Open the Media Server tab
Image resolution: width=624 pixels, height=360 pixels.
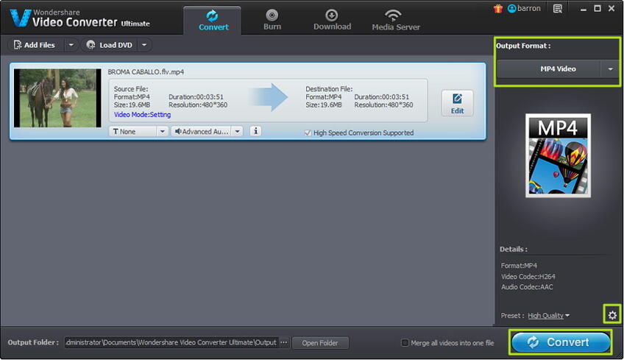[x=396, y=21]
